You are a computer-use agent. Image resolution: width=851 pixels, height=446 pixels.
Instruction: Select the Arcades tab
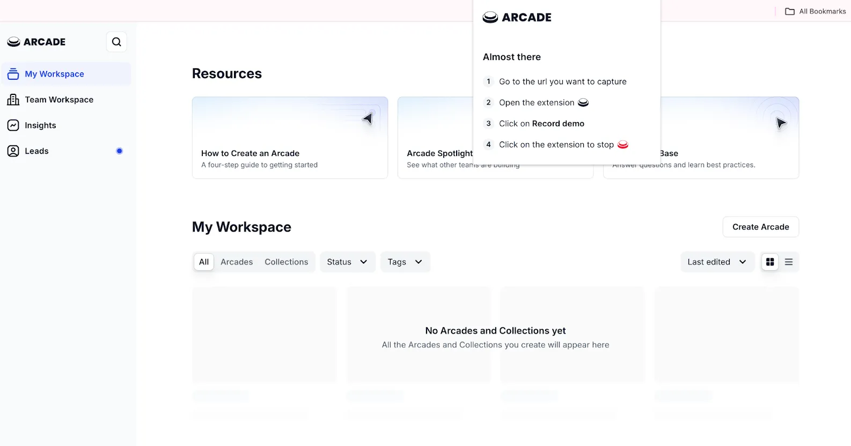[x=237, y=262]
